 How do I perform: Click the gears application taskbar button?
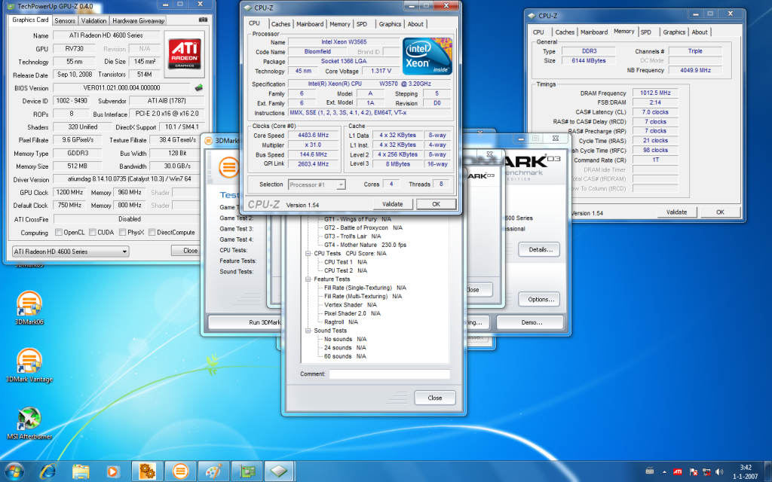tap(147, 471)
